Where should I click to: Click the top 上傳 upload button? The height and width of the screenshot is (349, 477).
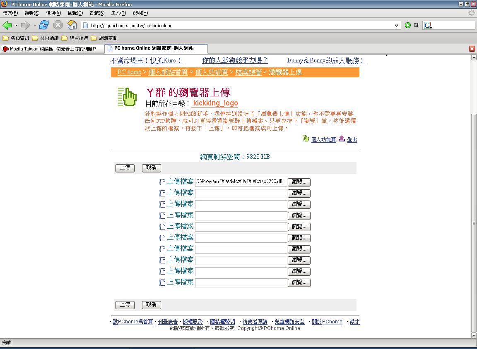point(125,168)
